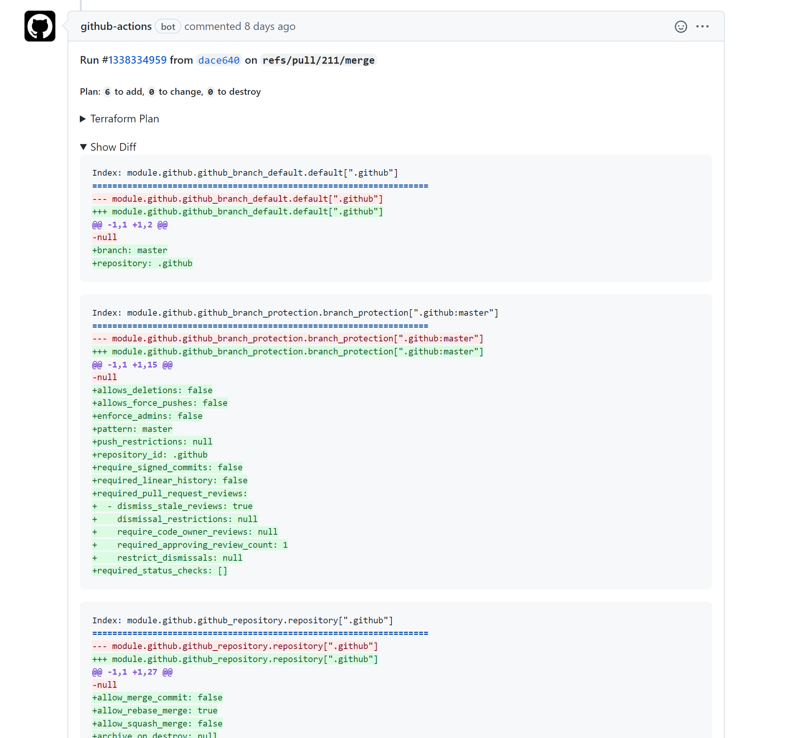Collapse the Show Diff section

113,147
